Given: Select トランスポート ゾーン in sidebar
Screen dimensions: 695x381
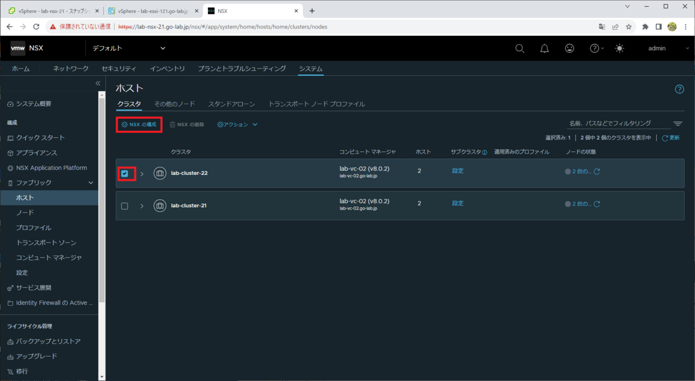Looking at the screenshot, I should [46, 243].
